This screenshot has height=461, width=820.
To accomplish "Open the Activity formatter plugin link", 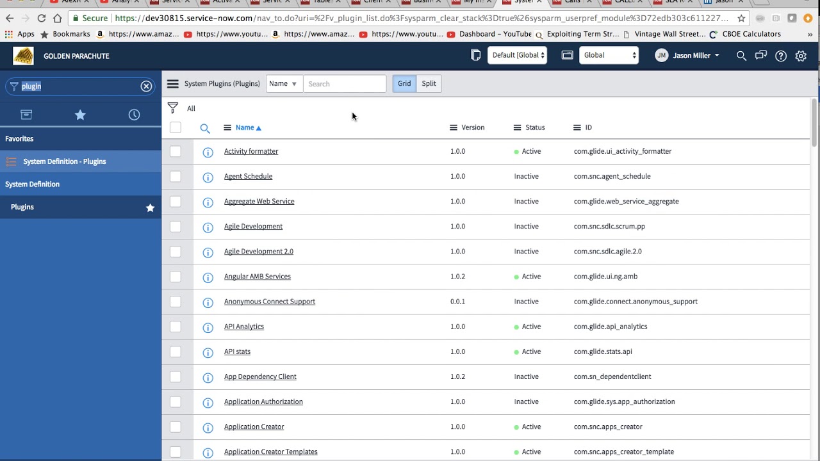I will pyautogui.click(x=251, y=151).
